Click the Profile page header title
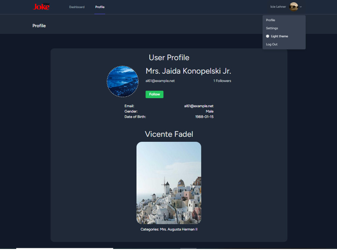Viewport: 337px width, 252px height. (x=39, y=26)
